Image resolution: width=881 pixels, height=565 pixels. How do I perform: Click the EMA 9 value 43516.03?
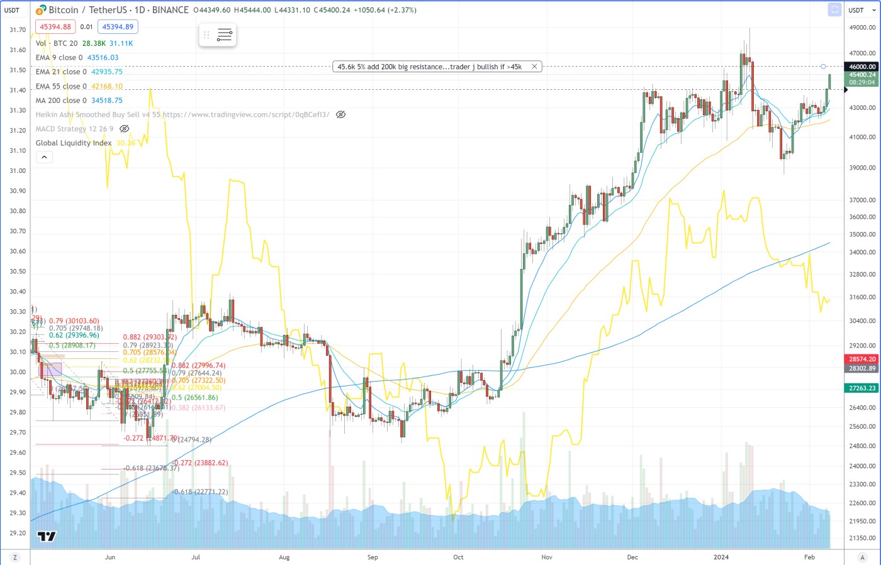click(103, 58)
